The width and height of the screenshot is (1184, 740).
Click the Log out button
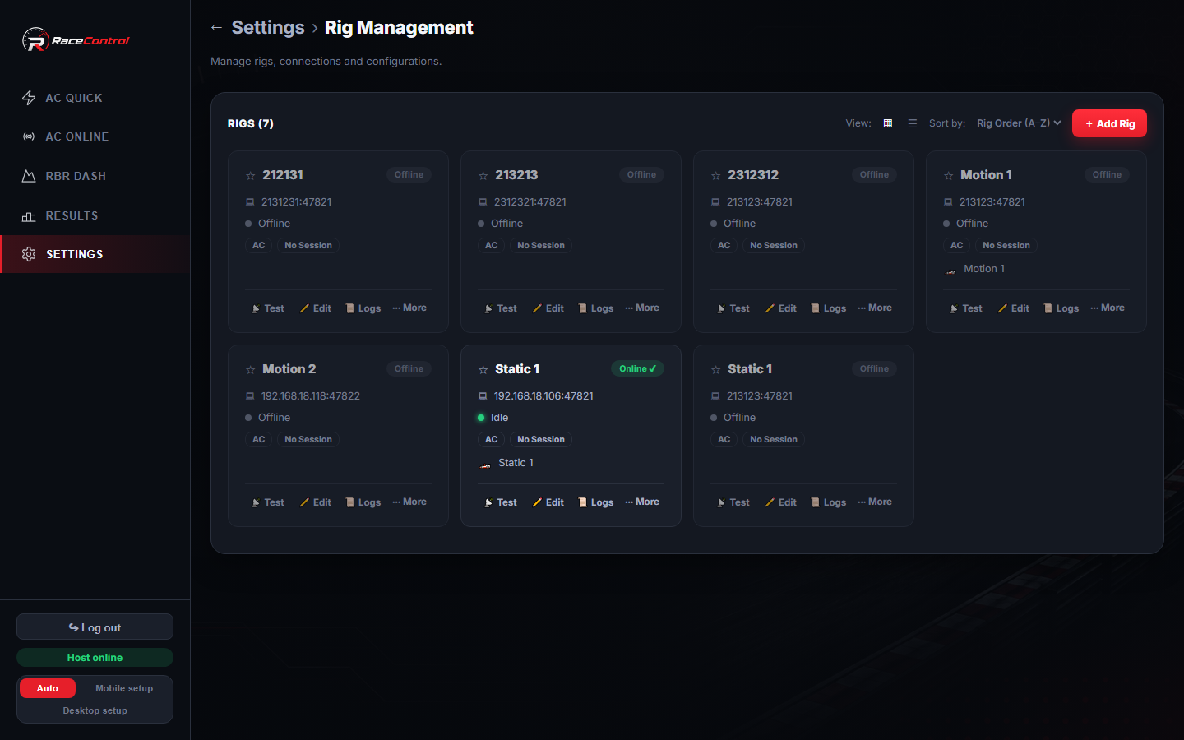95,627
